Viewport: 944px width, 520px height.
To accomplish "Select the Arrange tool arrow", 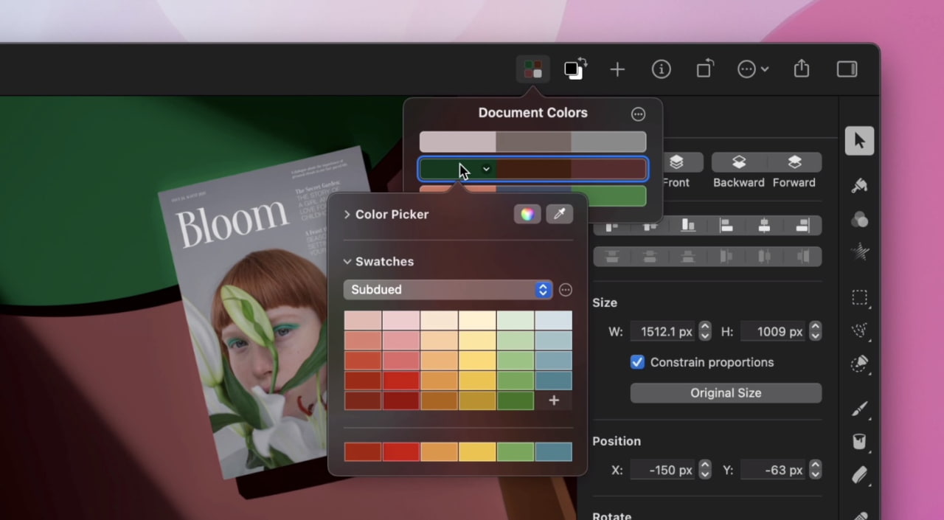I will click(x=859, y=140).
